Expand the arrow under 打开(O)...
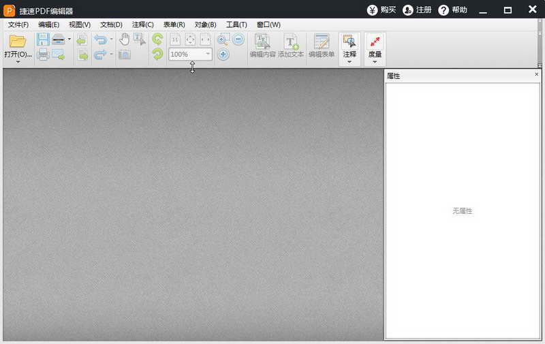 [x=18, y=62]
